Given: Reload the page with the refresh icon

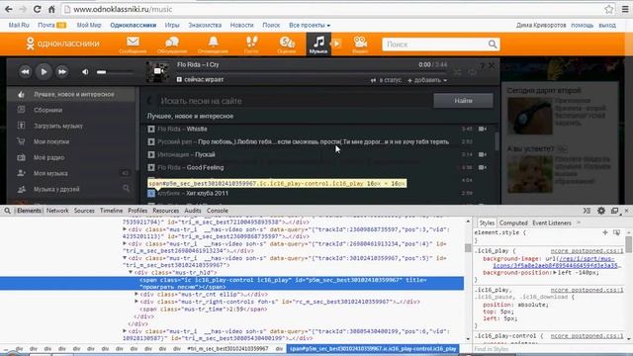Looking at the screenshot, I should [x=38, y=9].
